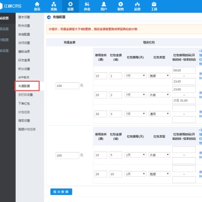Open the 财务 finance icon
The width and height of the screenshot is (202, 202).
click(x=121, y=6)
